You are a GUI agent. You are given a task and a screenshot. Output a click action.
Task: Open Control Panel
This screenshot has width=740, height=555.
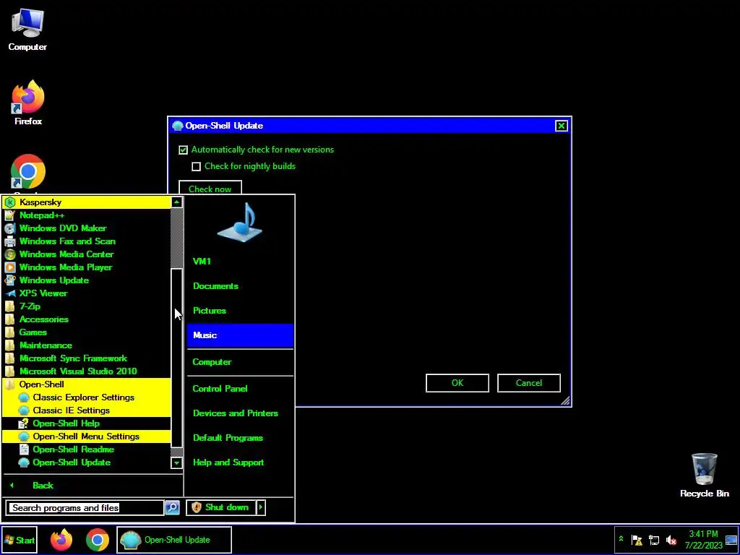(240, 389)
